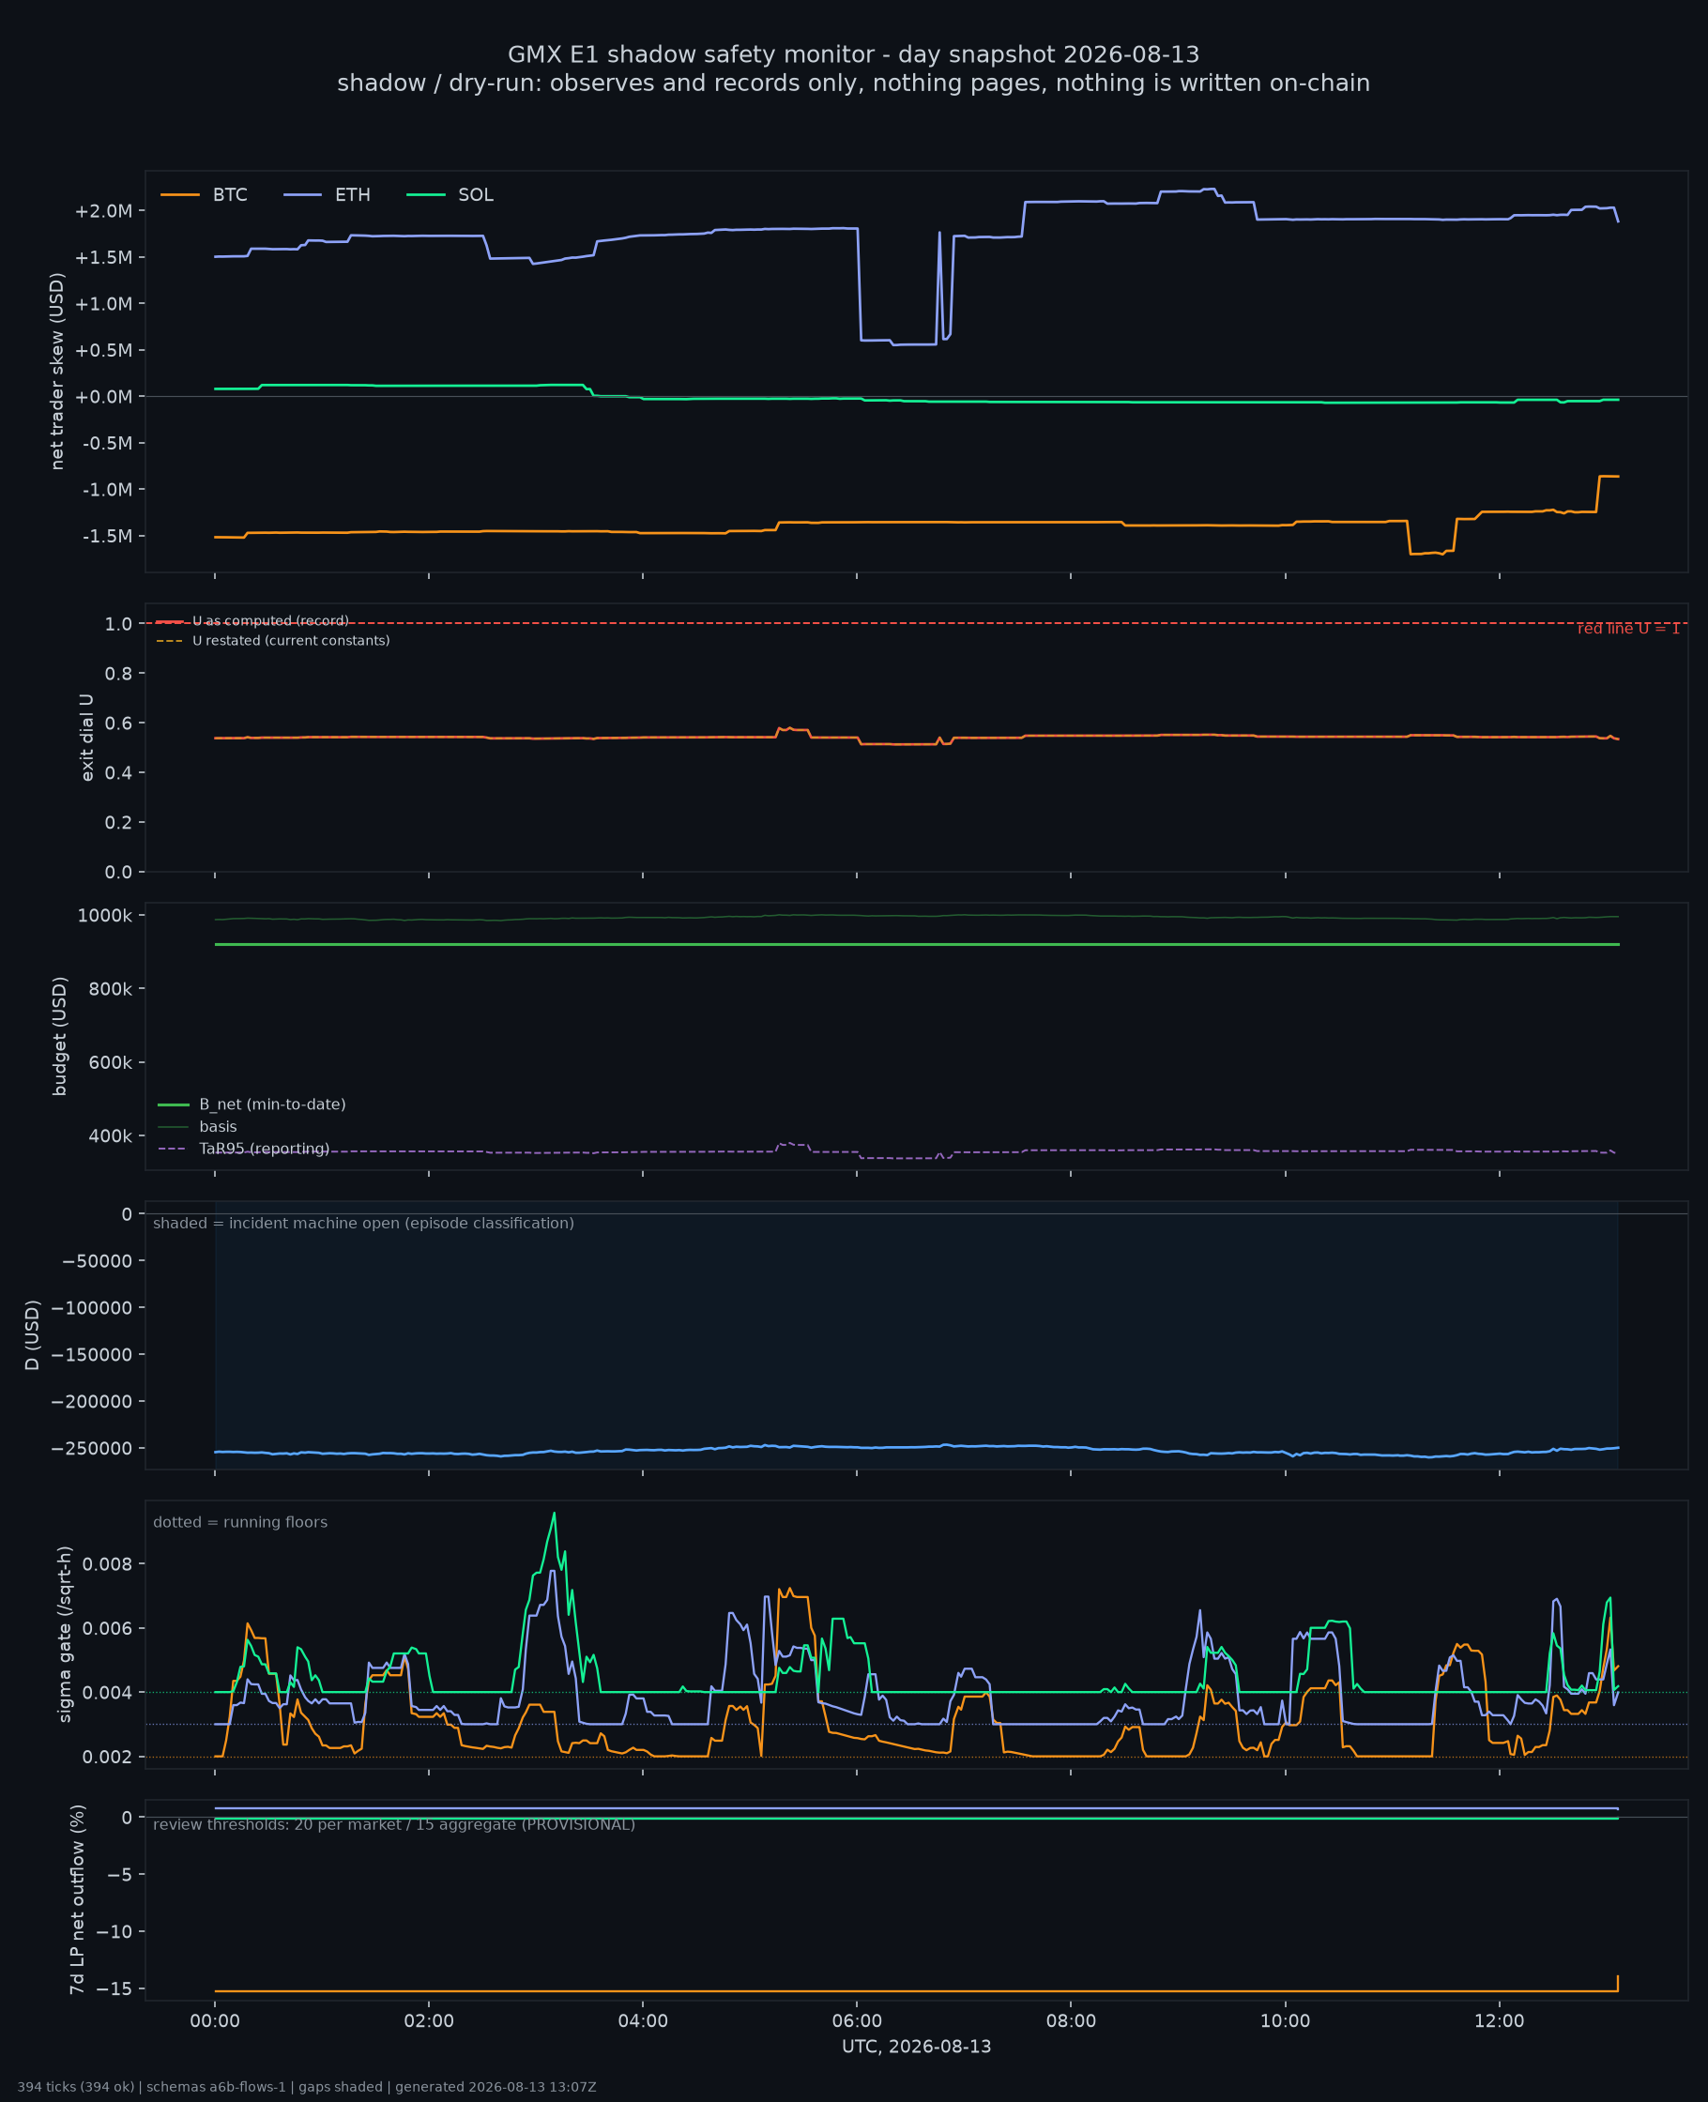
Task: Click the '7d LP net outflow (%)' axis label
Action: (77, 1899)
